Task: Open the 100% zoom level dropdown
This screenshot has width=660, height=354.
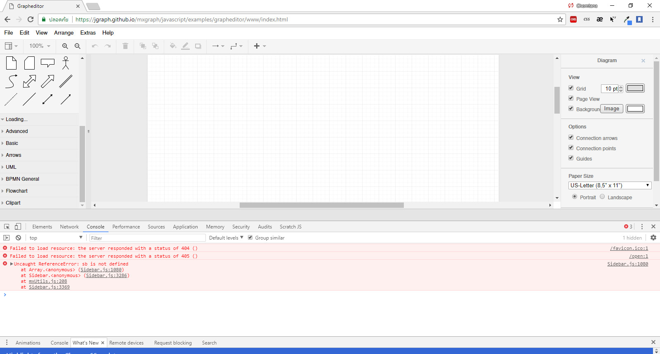Action: pos(40,46)
